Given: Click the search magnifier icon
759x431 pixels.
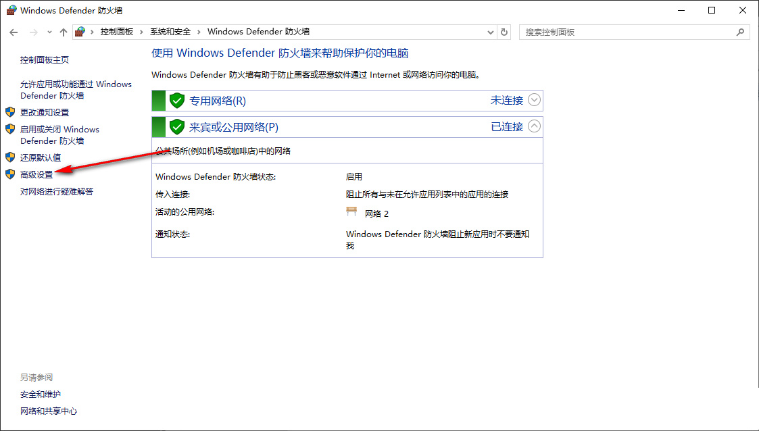Looking at the screenshot, I should coord(740,32).
